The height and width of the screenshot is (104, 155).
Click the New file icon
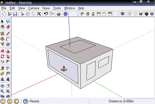(x=4, y=14)
